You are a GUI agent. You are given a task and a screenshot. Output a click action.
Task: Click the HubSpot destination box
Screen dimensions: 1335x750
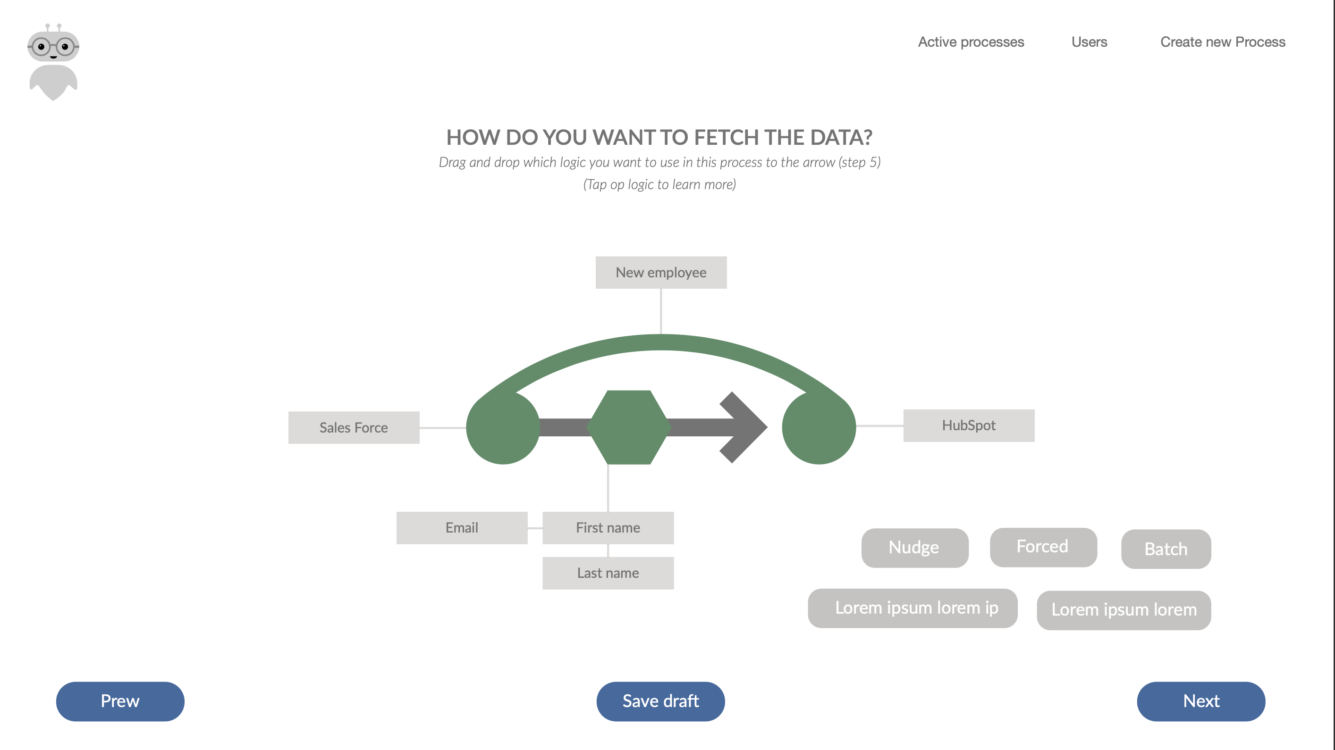(969, 425)
